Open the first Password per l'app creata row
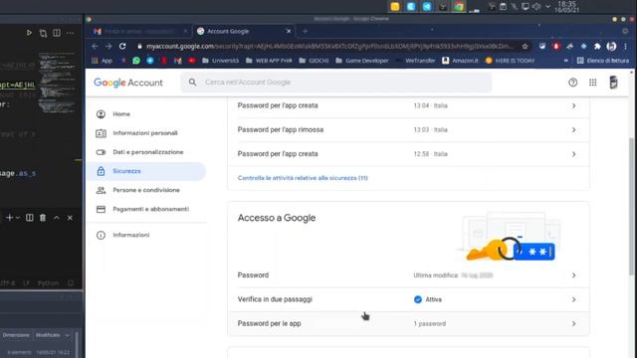The image size is (637, 358). pos(408,105)
